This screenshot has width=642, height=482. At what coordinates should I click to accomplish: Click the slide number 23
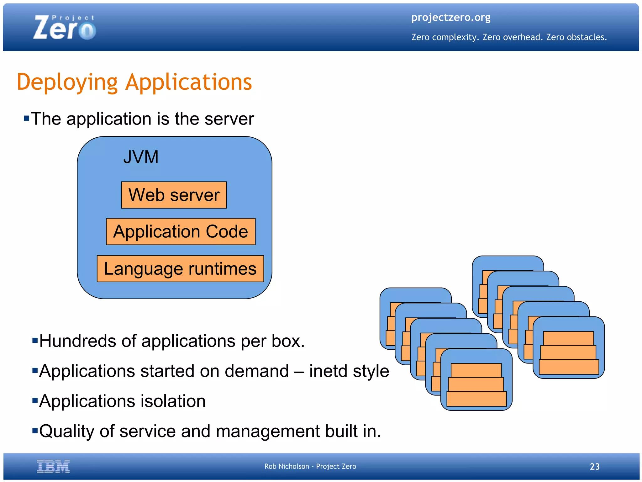tap(594, 466)
